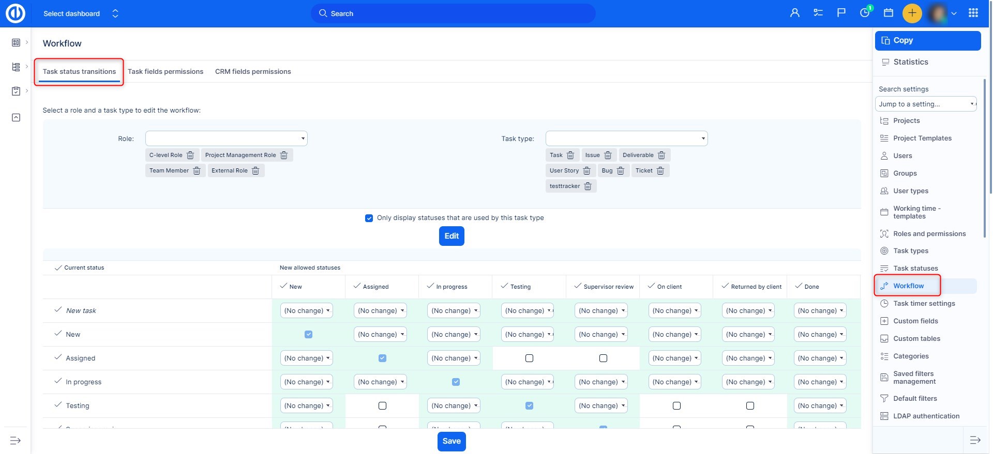993x454 pixels.
Task: Delete the C-level Role tag
Action: coord(190,155)
